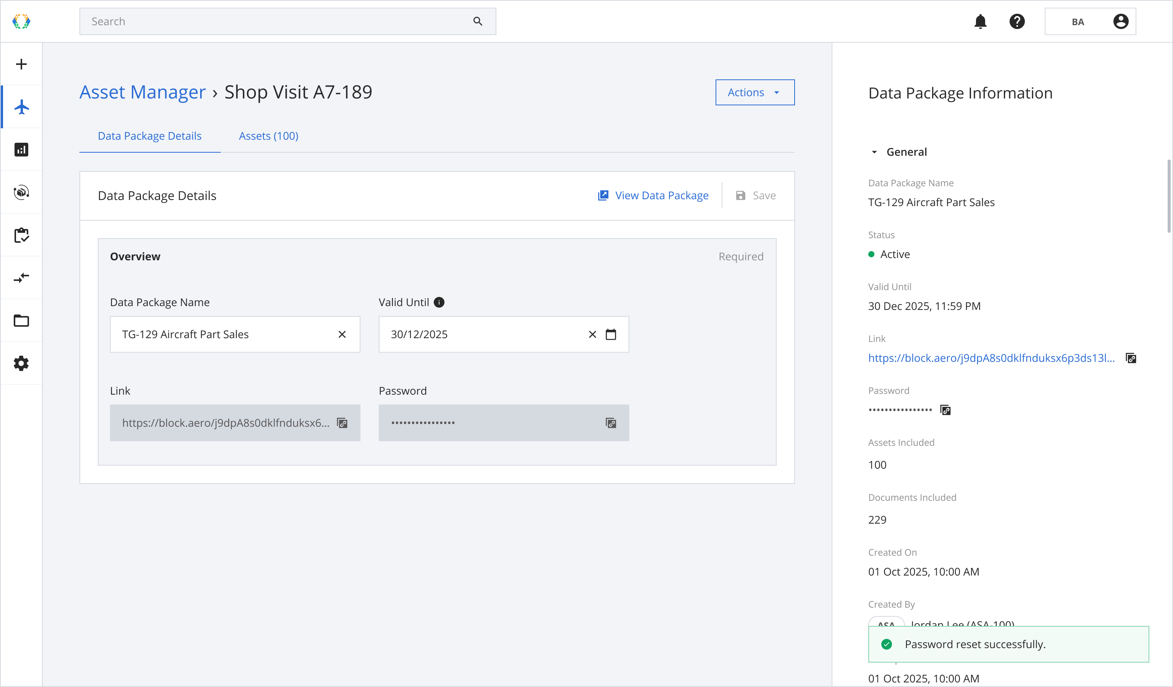Select Data Package Details tab
This screenshot has width=1173, height=687.
point(149,136)
